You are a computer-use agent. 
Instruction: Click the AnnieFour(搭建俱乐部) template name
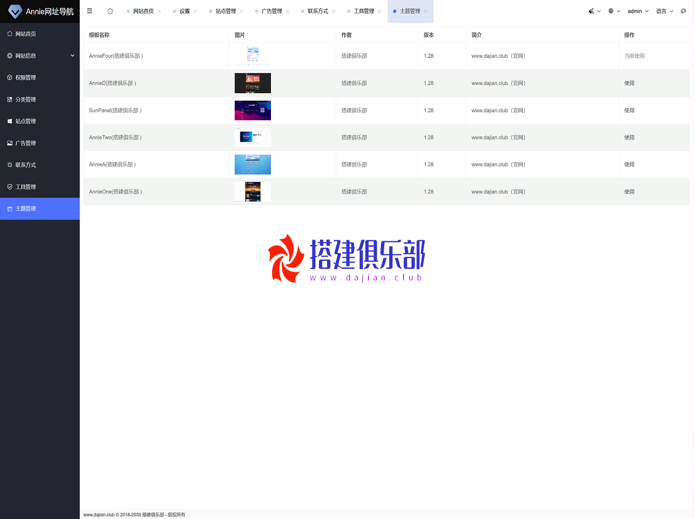116,56
